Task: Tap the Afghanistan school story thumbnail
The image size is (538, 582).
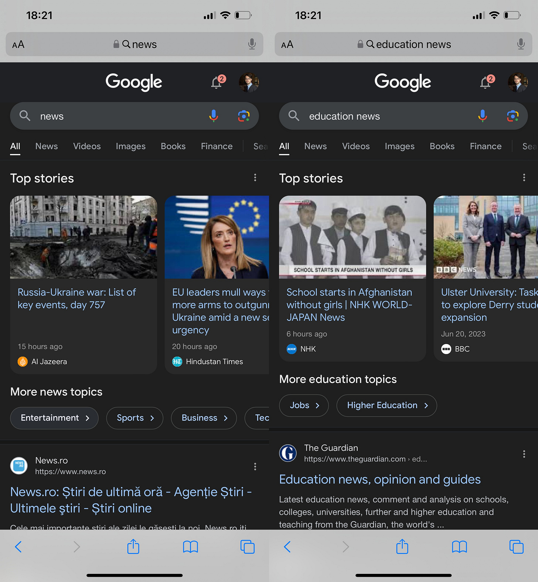Action: (353, 237)
